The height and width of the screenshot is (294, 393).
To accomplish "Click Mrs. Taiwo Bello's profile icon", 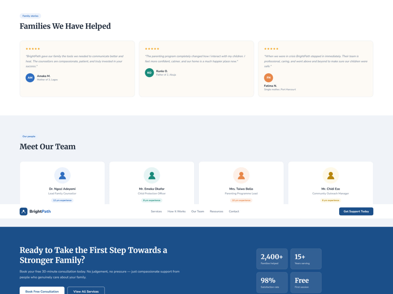I will click(x=241, y=176).
